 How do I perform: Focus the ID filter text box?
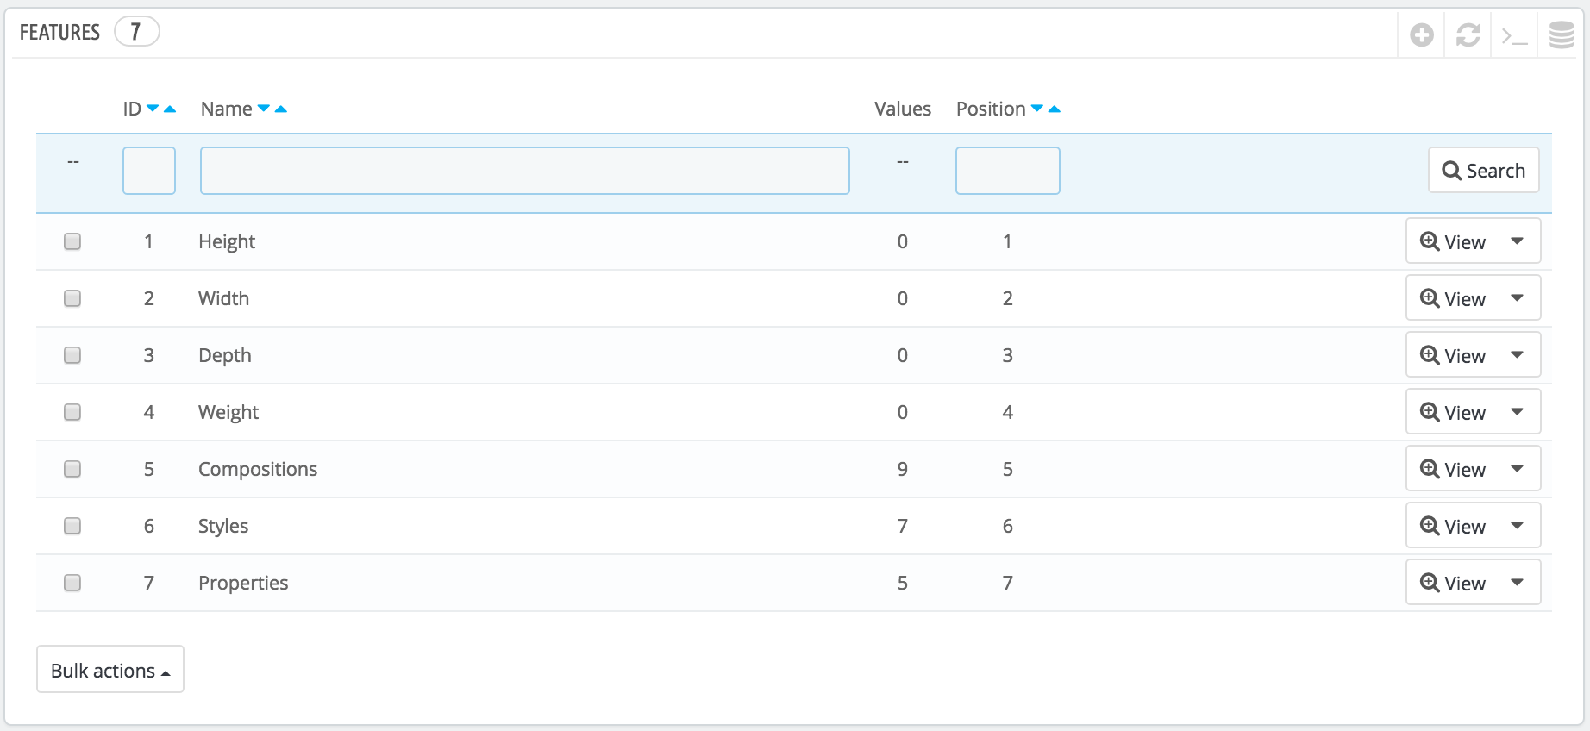[x=149, y=171]
